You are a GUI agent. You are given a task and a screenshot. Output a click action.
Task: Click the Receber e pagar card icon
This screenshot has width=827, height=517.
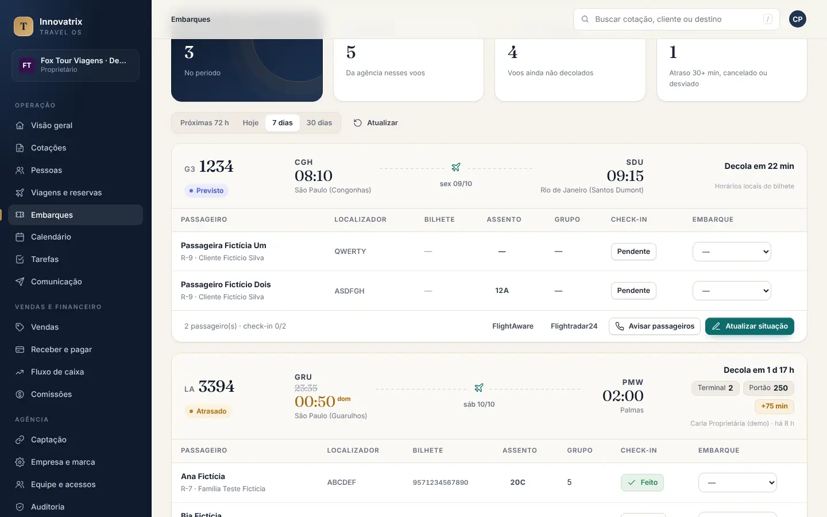(x=20, y=349)
